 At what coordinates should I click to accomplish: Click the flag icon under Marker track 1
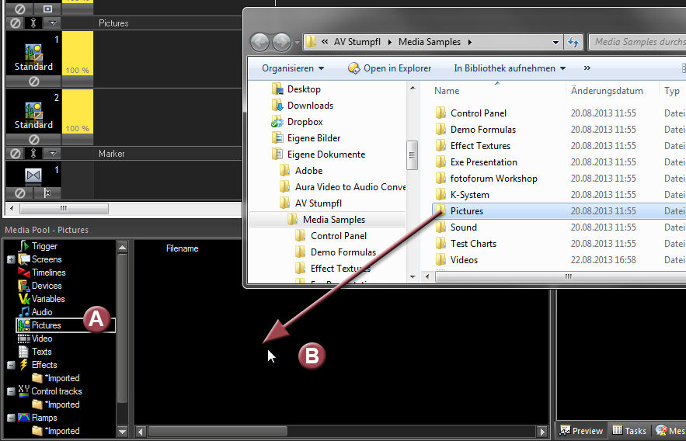pyautogui.click(x=47, y=193)
